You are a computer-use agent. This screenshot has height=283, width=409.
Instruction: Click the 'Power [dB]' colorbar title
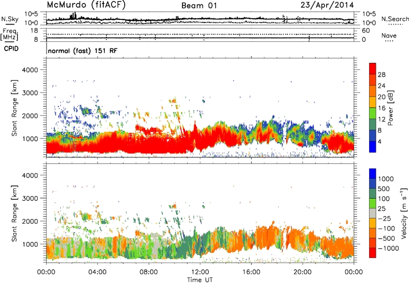(x=391, y=108)
